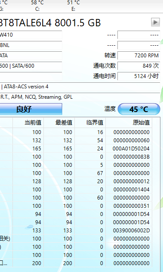163x272 pixels.
Task: Click the 45 °C temperature indicator
Action: pos(139,109)
